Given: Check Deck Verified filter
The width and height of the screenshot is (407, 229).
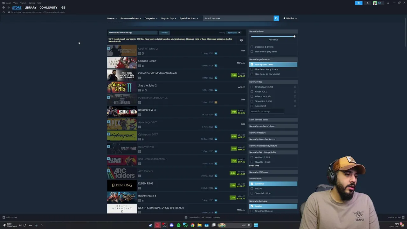Looking at the screenshot, I should tap(252, 157).
